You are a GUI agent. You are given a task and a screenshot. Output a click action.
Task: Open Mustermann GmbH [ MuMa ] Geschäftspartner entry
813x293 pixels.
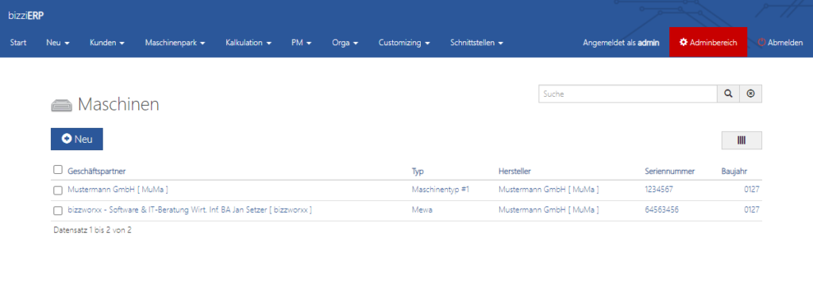point(118,190)
